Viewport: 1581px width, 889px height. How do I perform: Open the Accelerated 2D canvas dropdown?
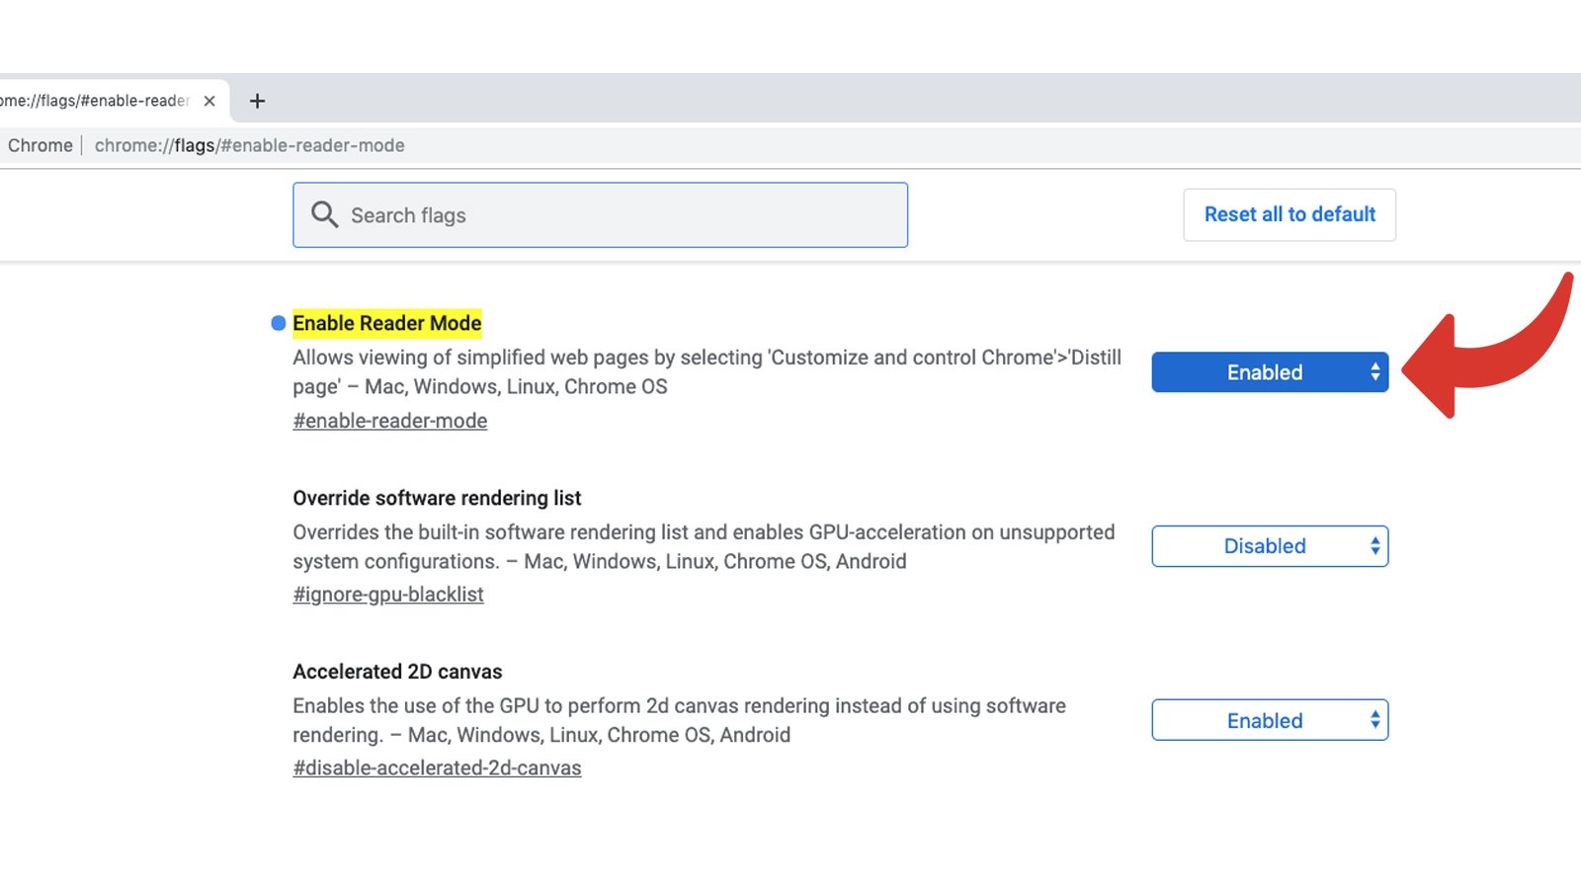(x=1270, y=719)
